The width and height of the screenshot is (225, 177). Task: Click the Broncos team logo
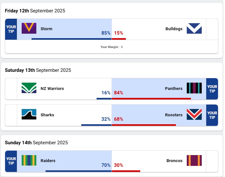[194, 160]
